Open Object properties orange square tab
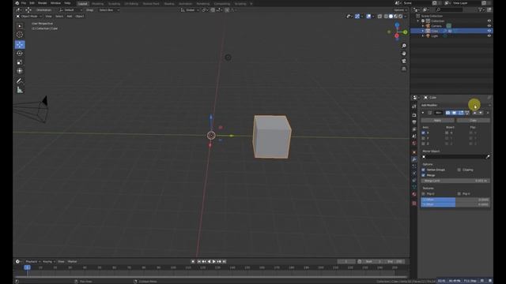Image resolution: width=506 pixels, height=284 pixels. [x=414, y=152]
